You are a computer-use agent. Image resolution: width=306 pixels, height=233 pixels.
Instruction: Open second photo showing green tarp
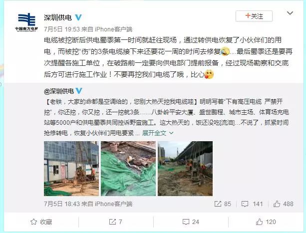point(128,169)
